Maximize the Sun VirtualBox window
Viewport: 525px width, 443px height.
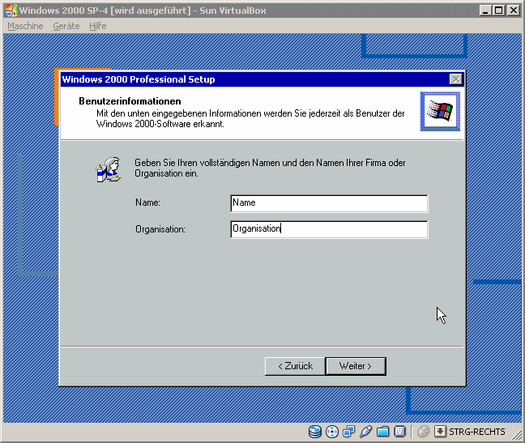499,11
